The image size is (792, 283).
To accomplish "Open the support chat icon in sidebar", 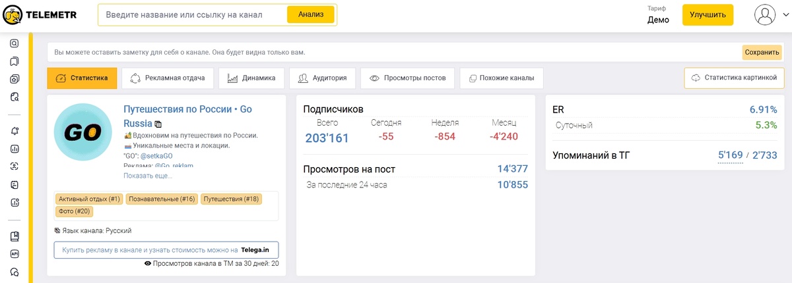I will tap(15, 272).
